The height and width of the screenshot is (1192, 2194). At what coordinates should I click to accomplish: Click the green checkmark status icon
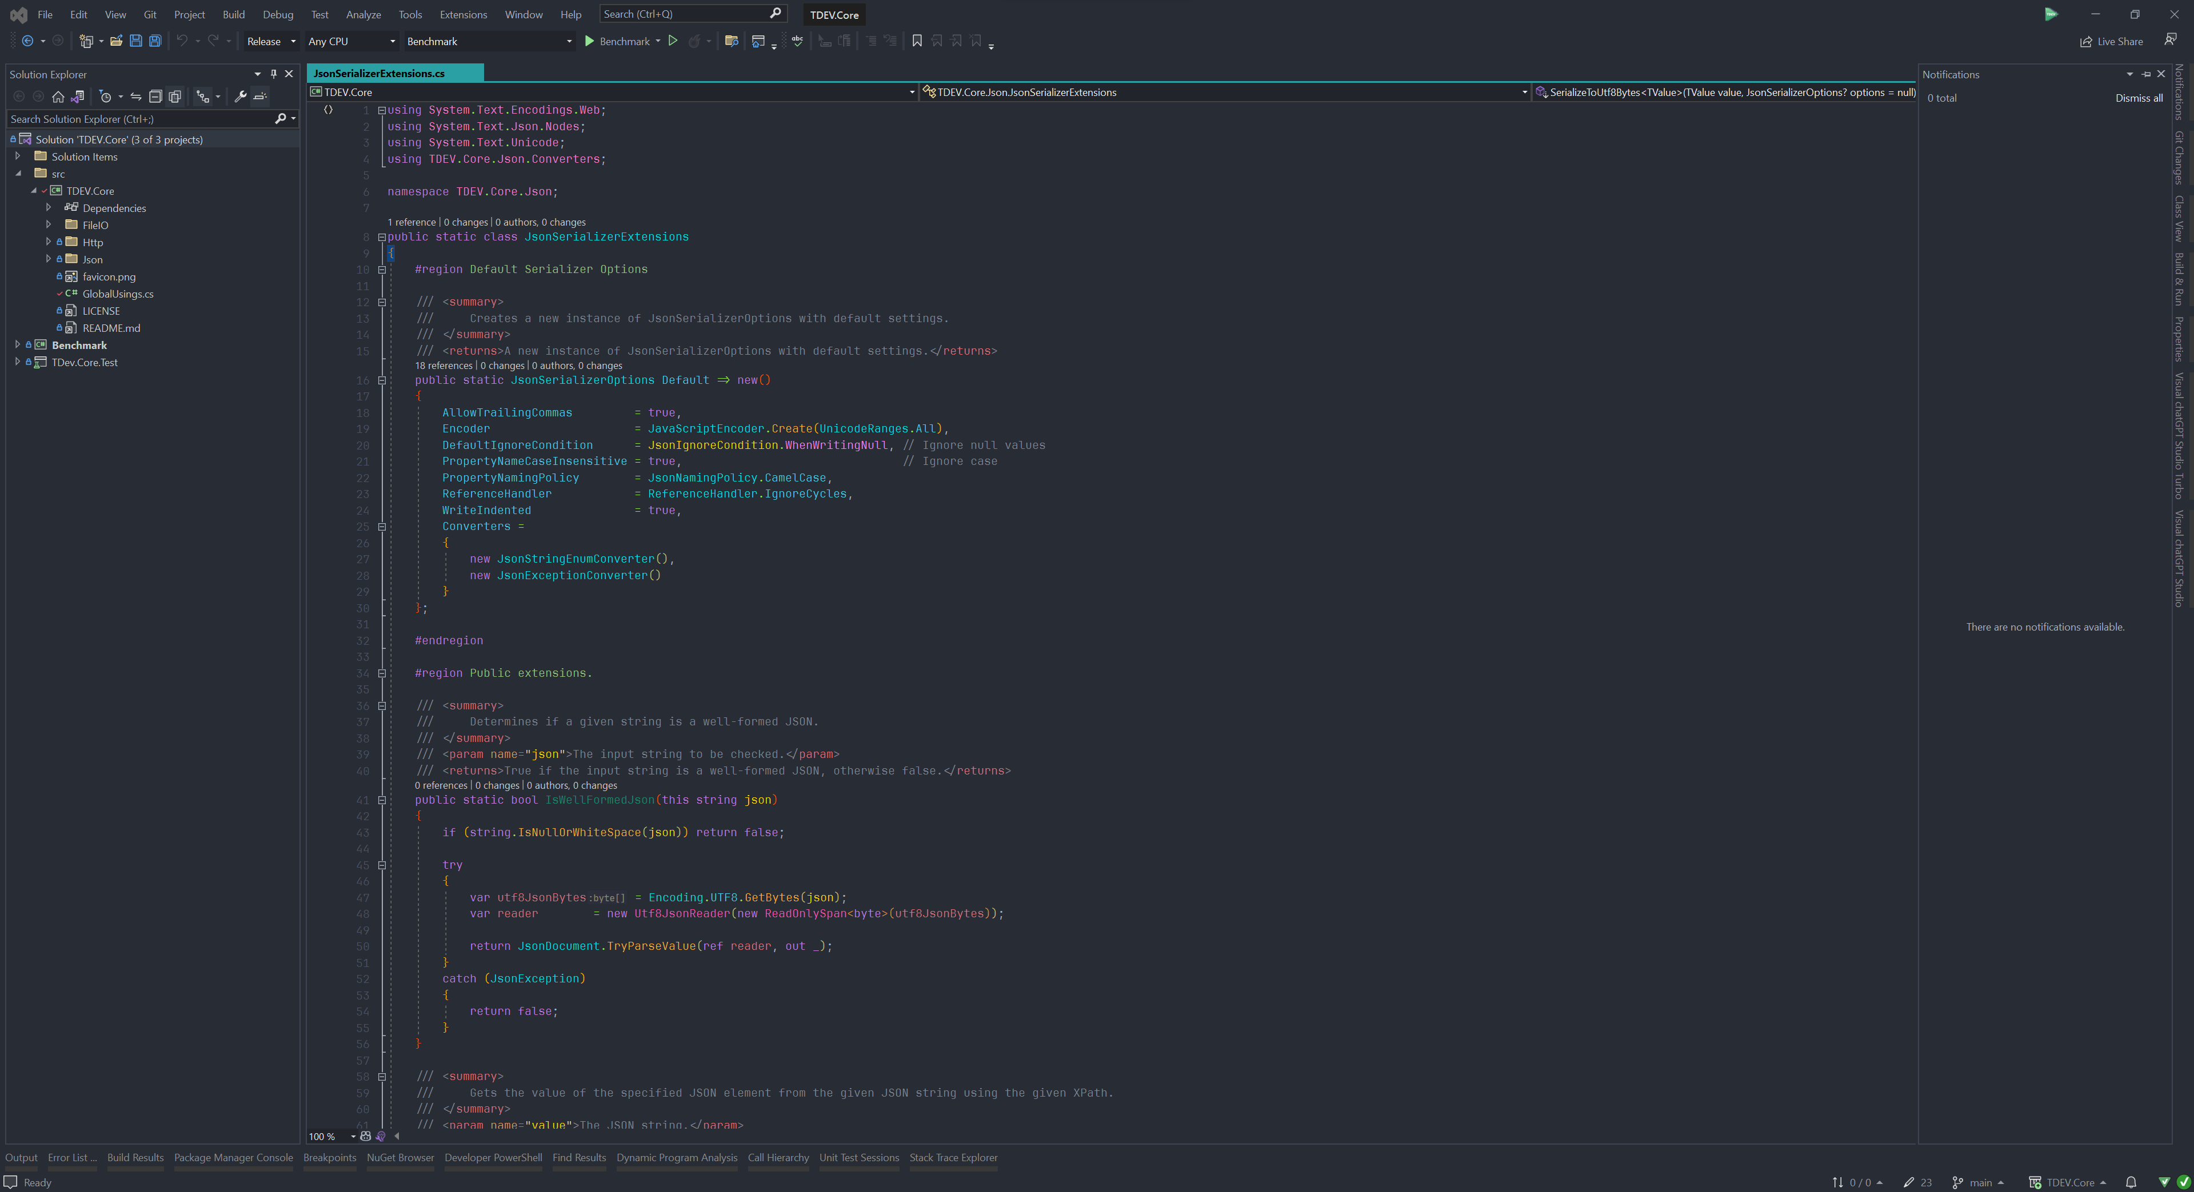pos(2183,1182)
